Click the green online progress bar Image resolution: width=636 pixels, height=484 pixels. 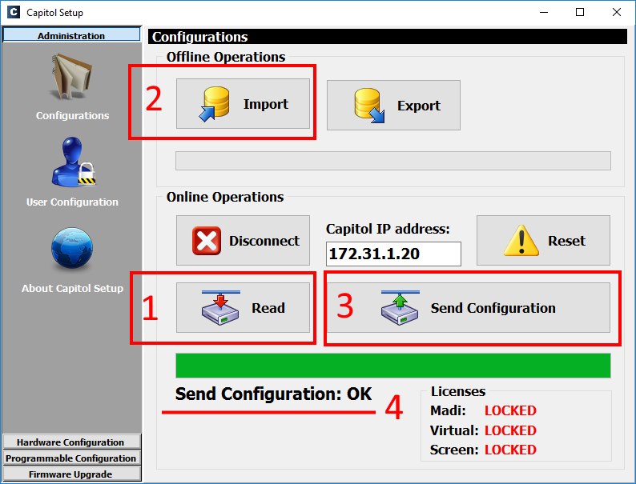(x=393, y=366)
